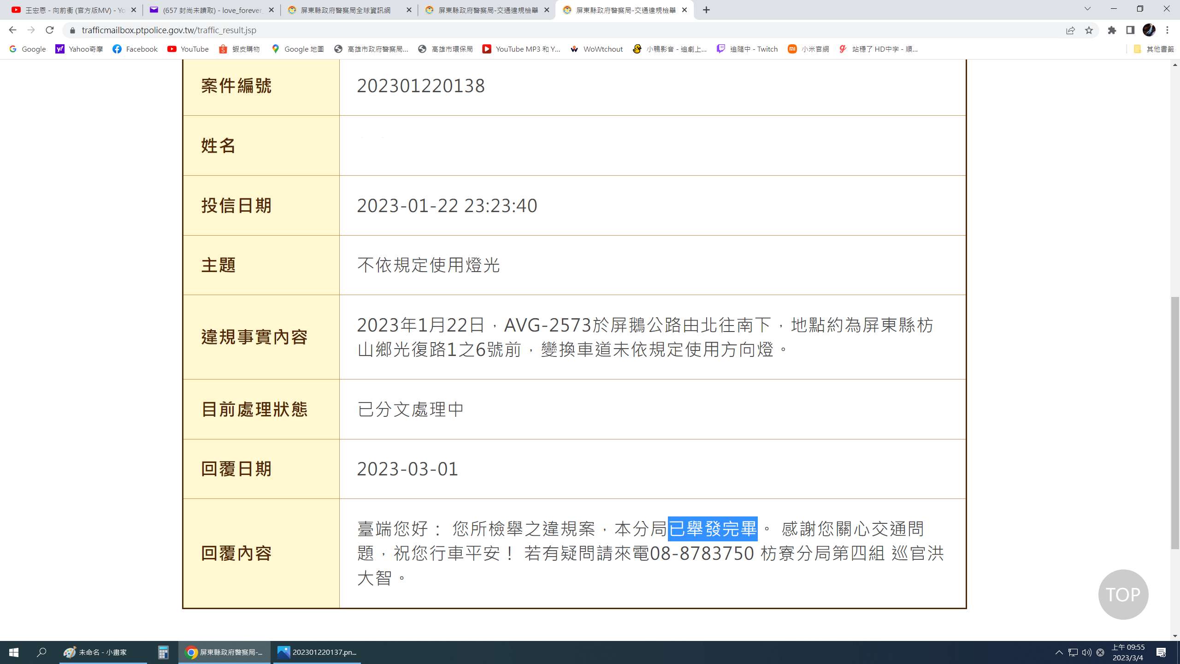
Task: Open the WoWtchout bookmark
Action: [x=596, y=49]
